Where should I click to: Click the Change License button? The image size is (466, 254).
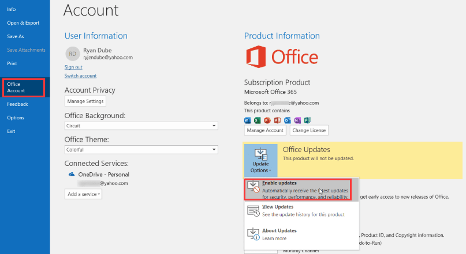point(309,130)
